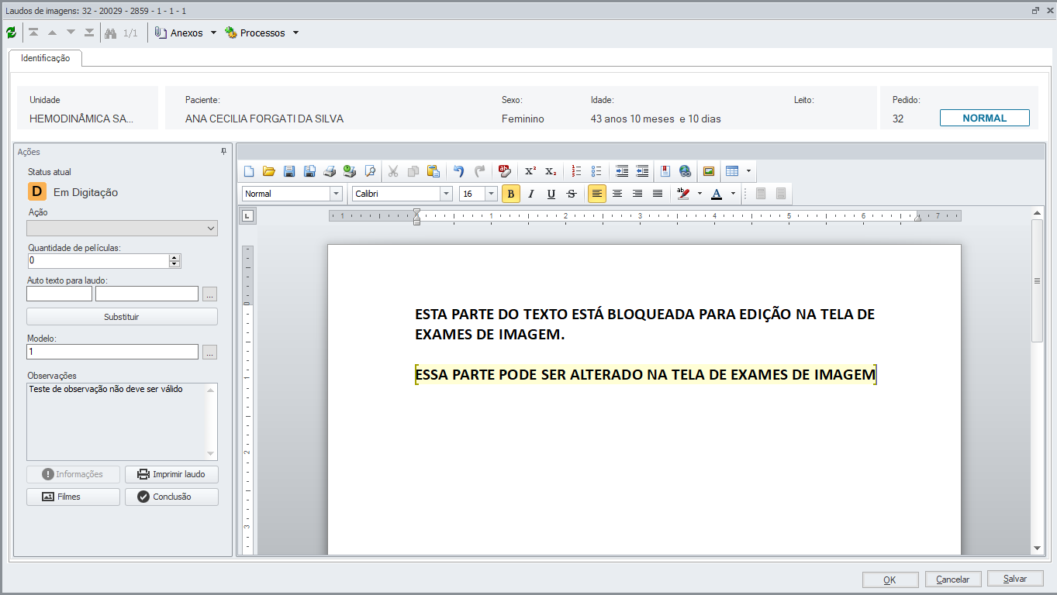The height and width of the screenshot is (595, 1057).
Task: Increase the paragraph indent
Action: coord(622,171)
